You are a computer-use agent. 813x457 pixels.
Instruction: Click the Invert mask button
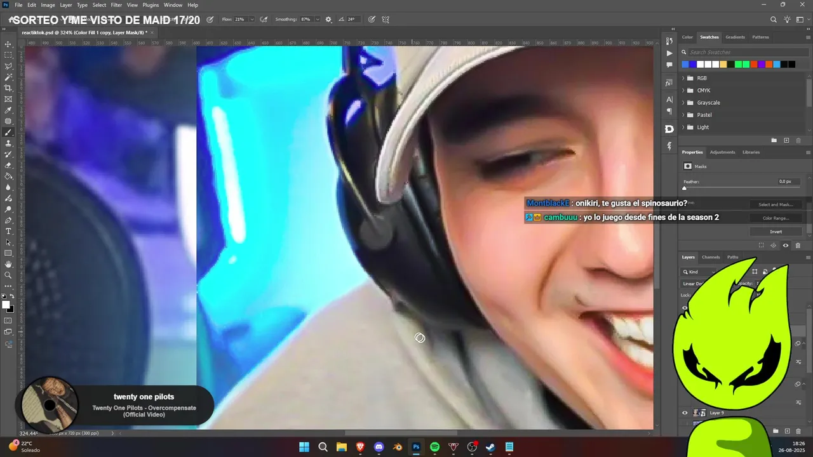coord(776,232)
